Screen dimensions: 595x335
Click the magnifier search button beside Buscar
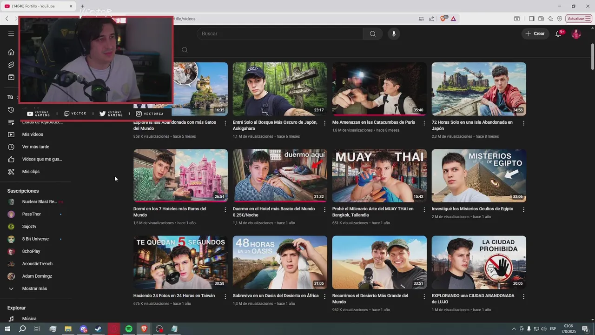click(x=373, y=33)
